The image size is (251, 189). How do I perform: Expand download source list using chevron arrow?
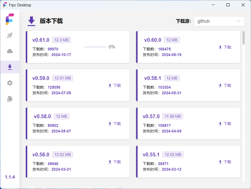tap(239, 21)
